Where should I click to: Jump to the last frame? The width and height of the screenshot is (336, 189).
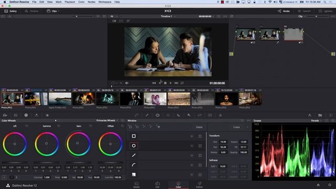[176, 83]
